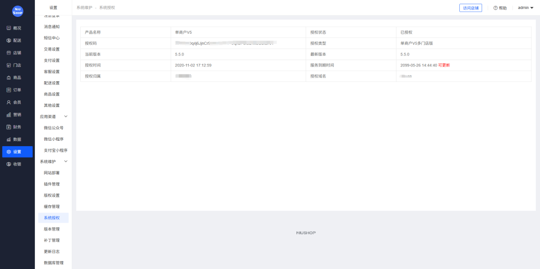The height and width of the screenshot is (269, 540).
Task: Open 商品设置 menu item
Action: pos(52,94)
